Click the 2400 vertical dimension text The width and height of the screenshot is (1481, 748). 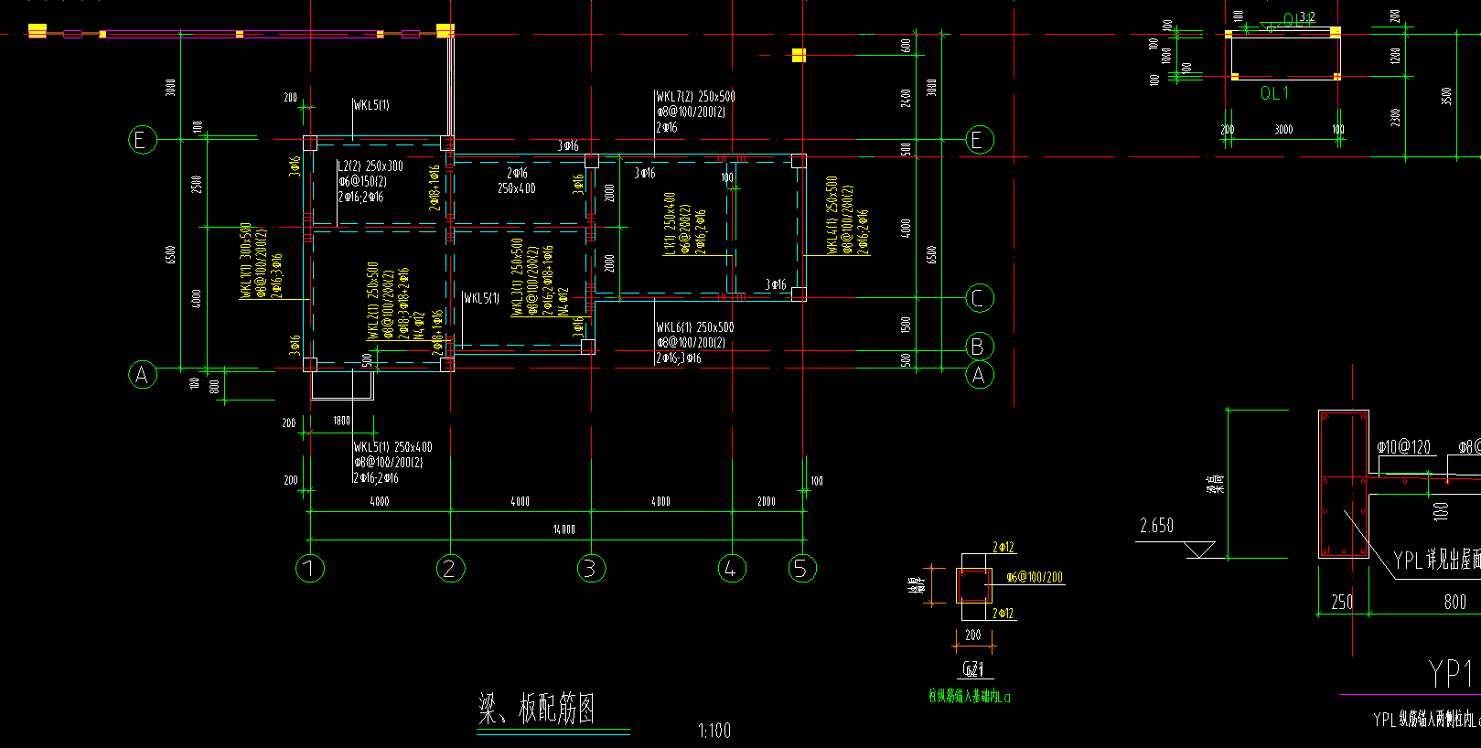pos(905,97)
